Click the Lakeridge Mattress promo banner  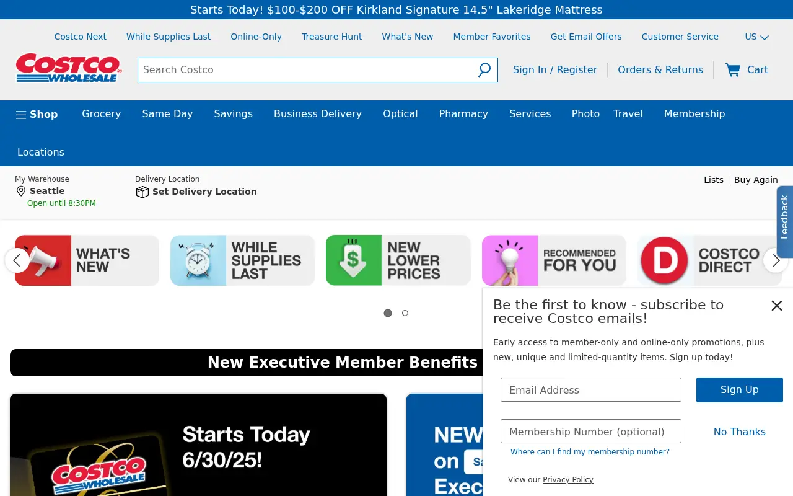(x=396, y=10)
